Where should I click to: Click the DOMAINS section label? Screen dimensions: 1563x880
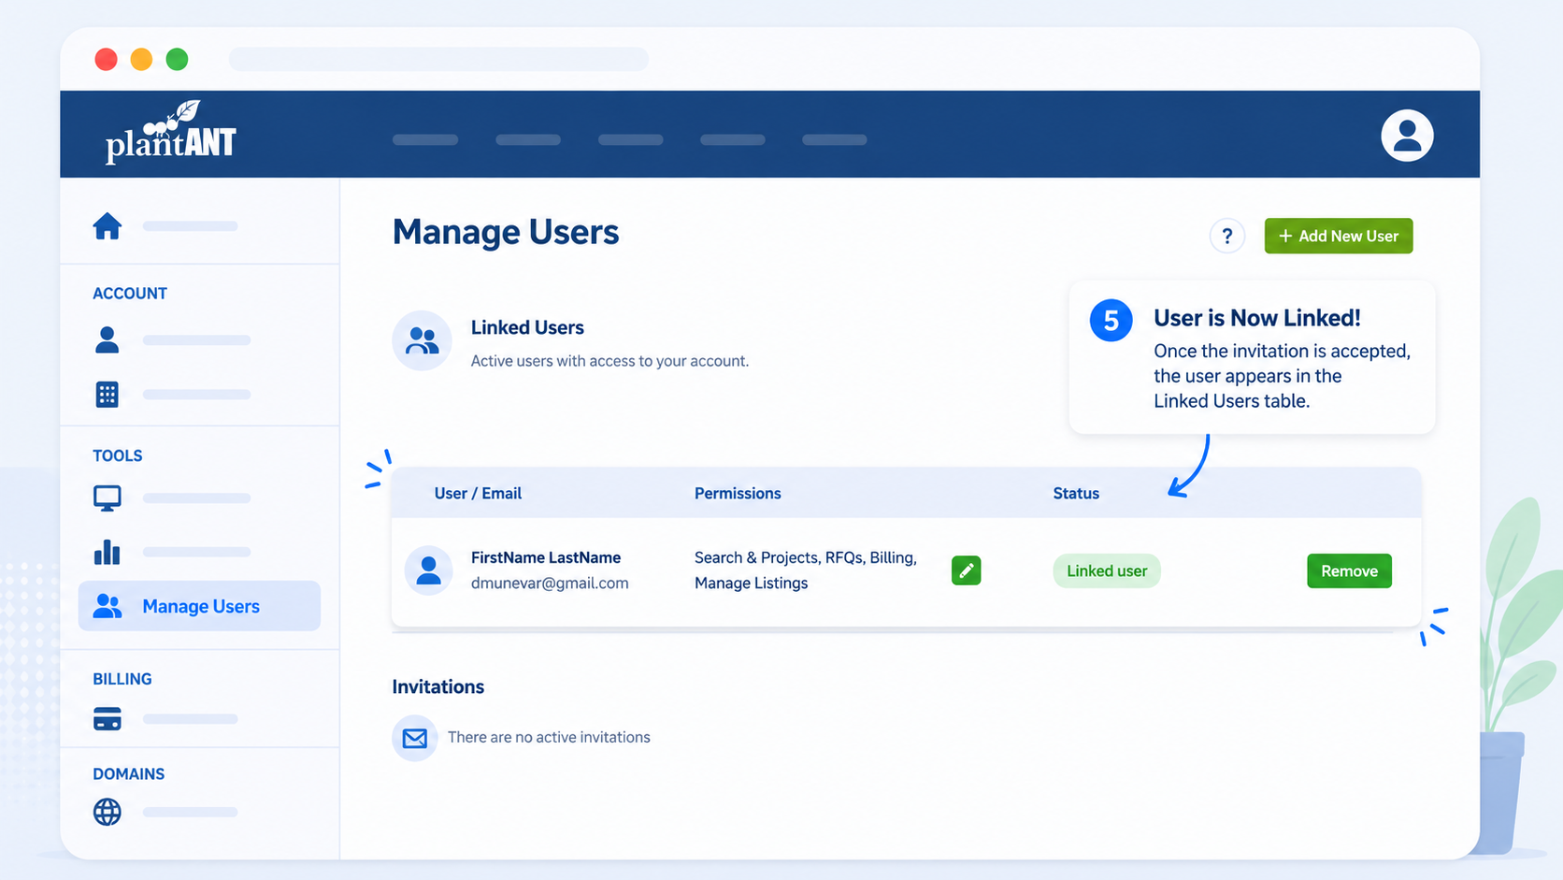[x=129, y=773]
